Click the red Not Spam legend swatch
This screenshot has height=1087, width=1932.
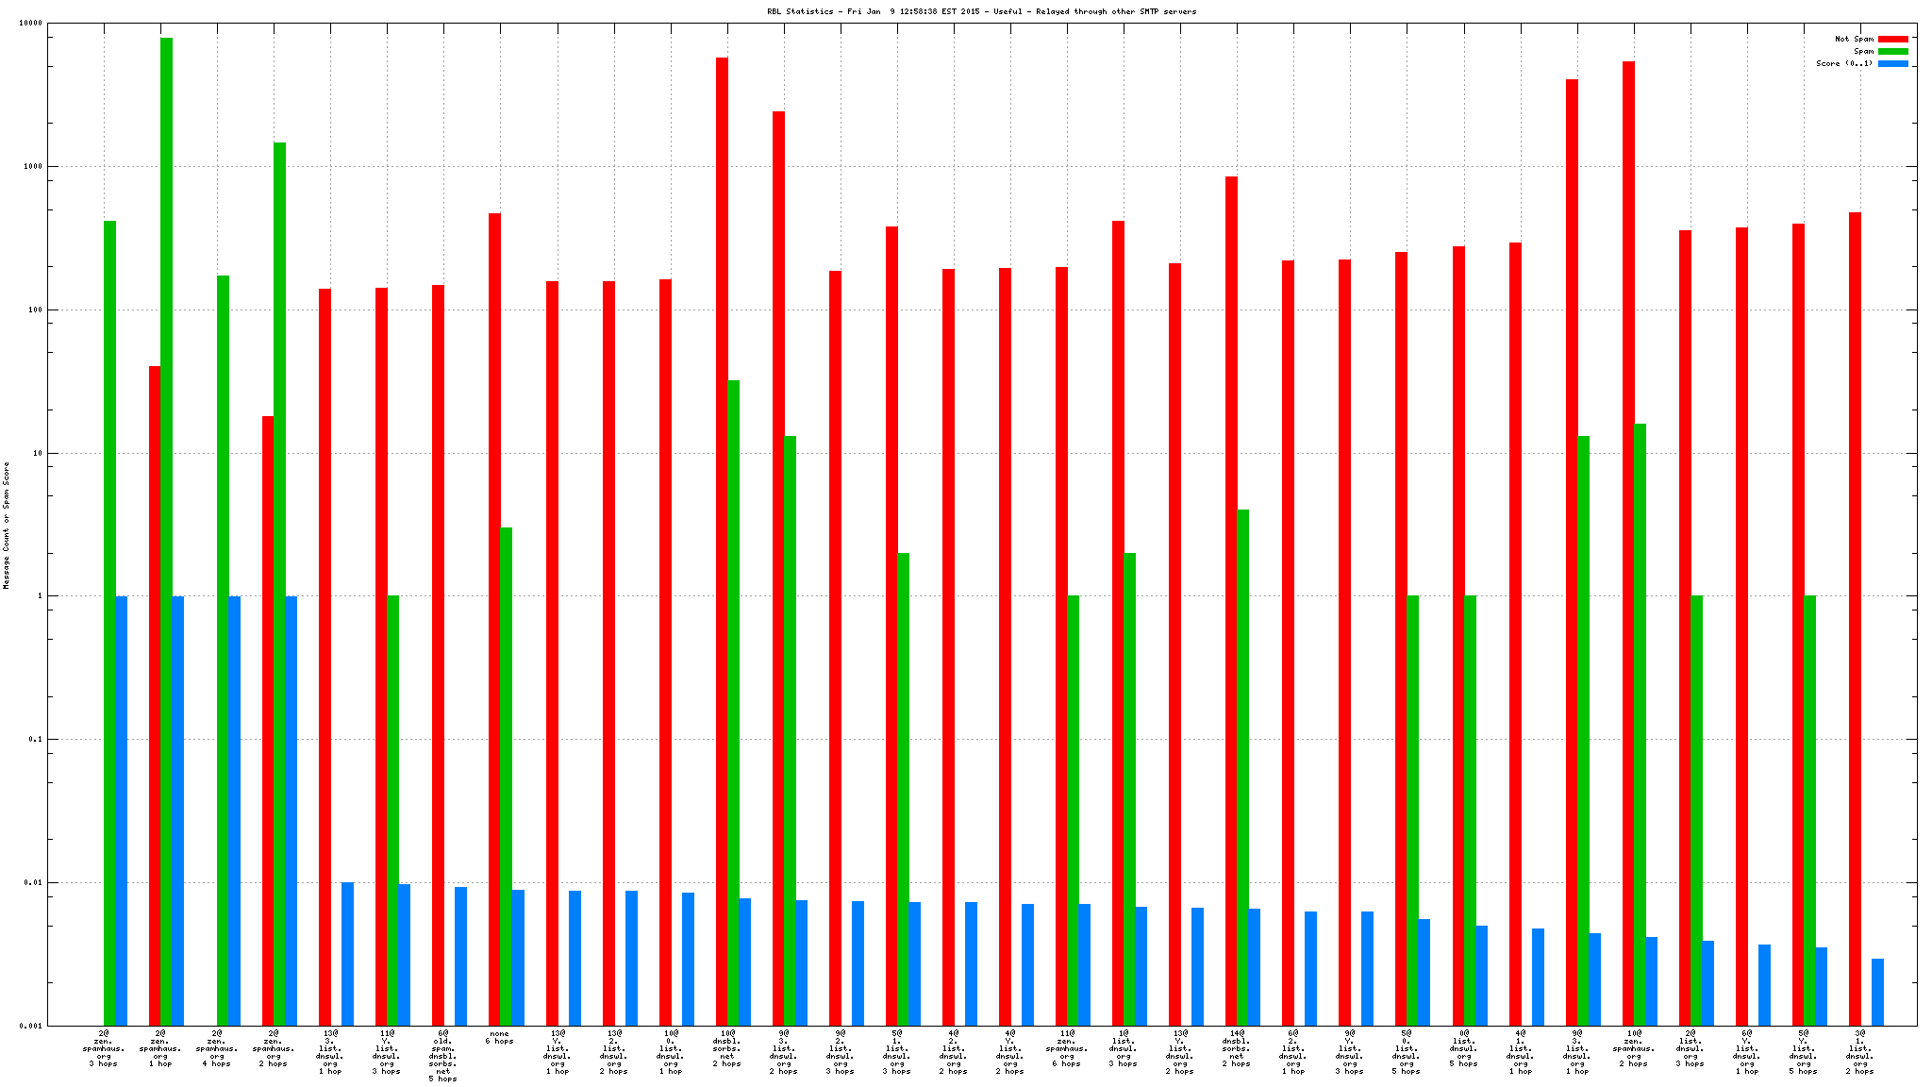click(x=1892, y=39)
